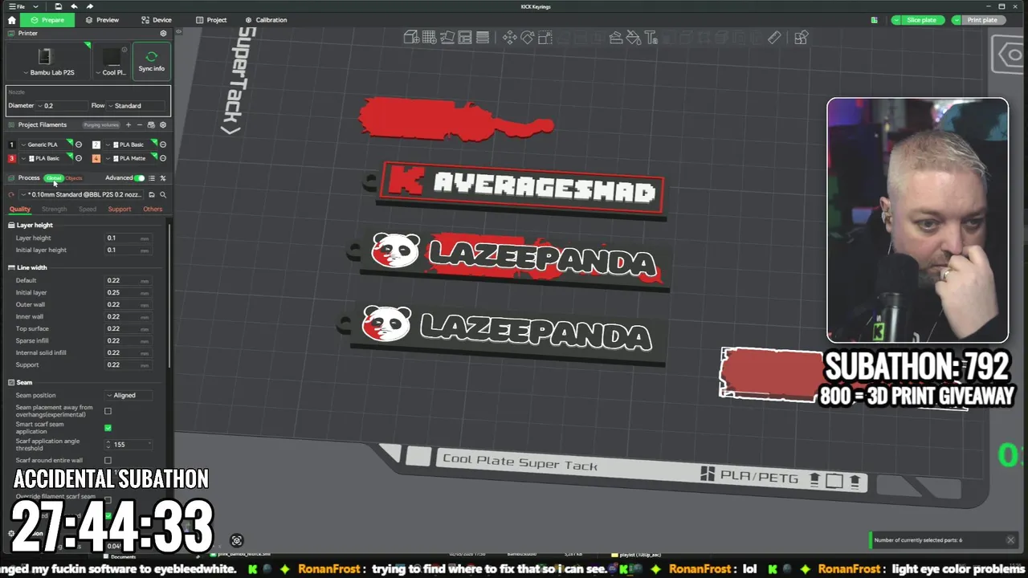Click the save process preset icon
Screen dimensions: 1028x578
click(151, 194)
